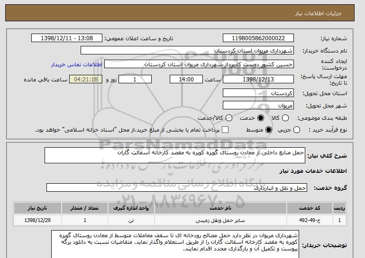Click the توضیحات خریدار label
The width and height of the screenshot is (365, 258).
[324, 245]
